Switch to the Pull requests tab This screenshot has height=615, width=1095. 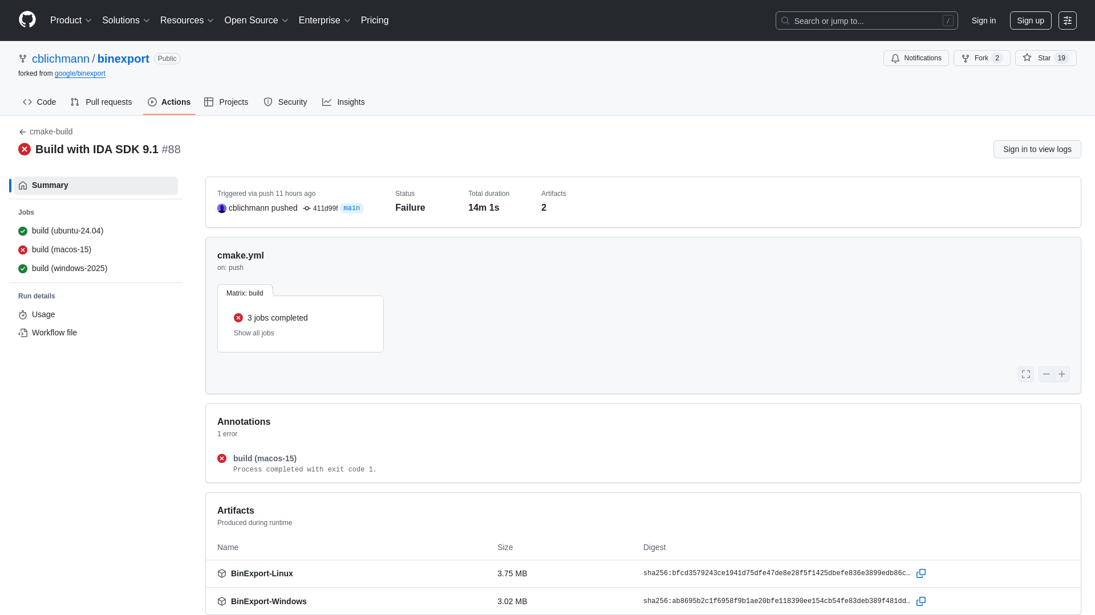click(x=102, y=102)
